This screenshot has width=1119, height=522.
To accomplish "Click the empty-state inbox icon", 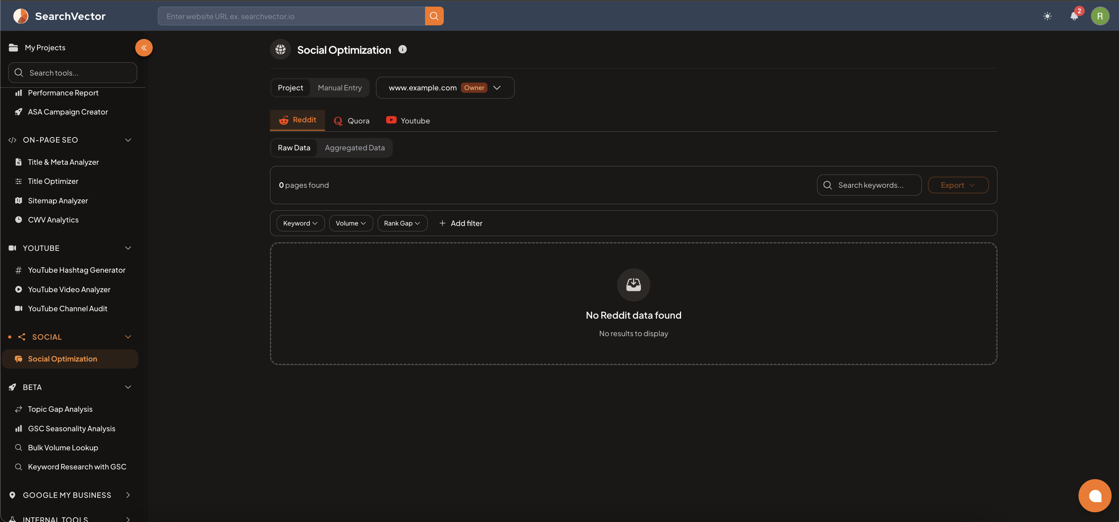I will tap(634, 285).
